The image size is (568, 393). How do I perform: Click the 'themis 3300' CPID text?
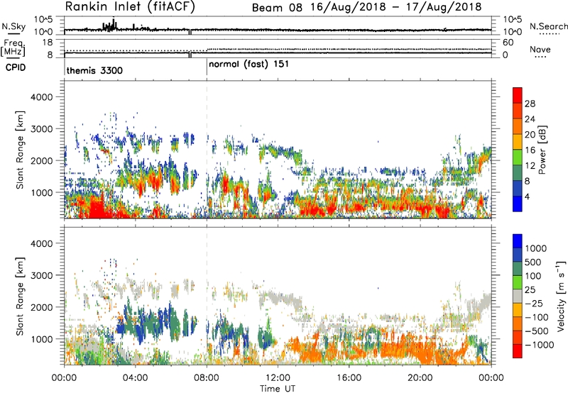[x=94, y=70]
